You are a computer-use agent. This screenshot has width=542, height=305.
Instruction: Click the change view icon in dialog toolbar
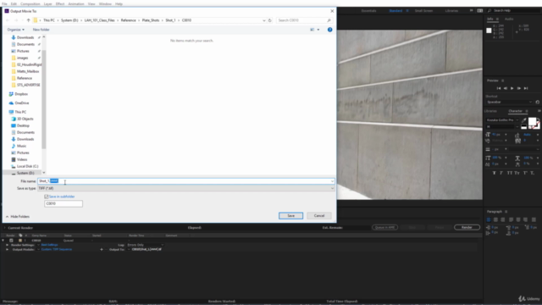312,30
